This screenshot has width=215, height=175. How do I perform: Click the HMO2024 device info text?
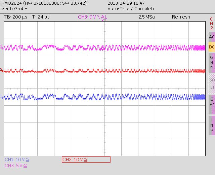44,3
